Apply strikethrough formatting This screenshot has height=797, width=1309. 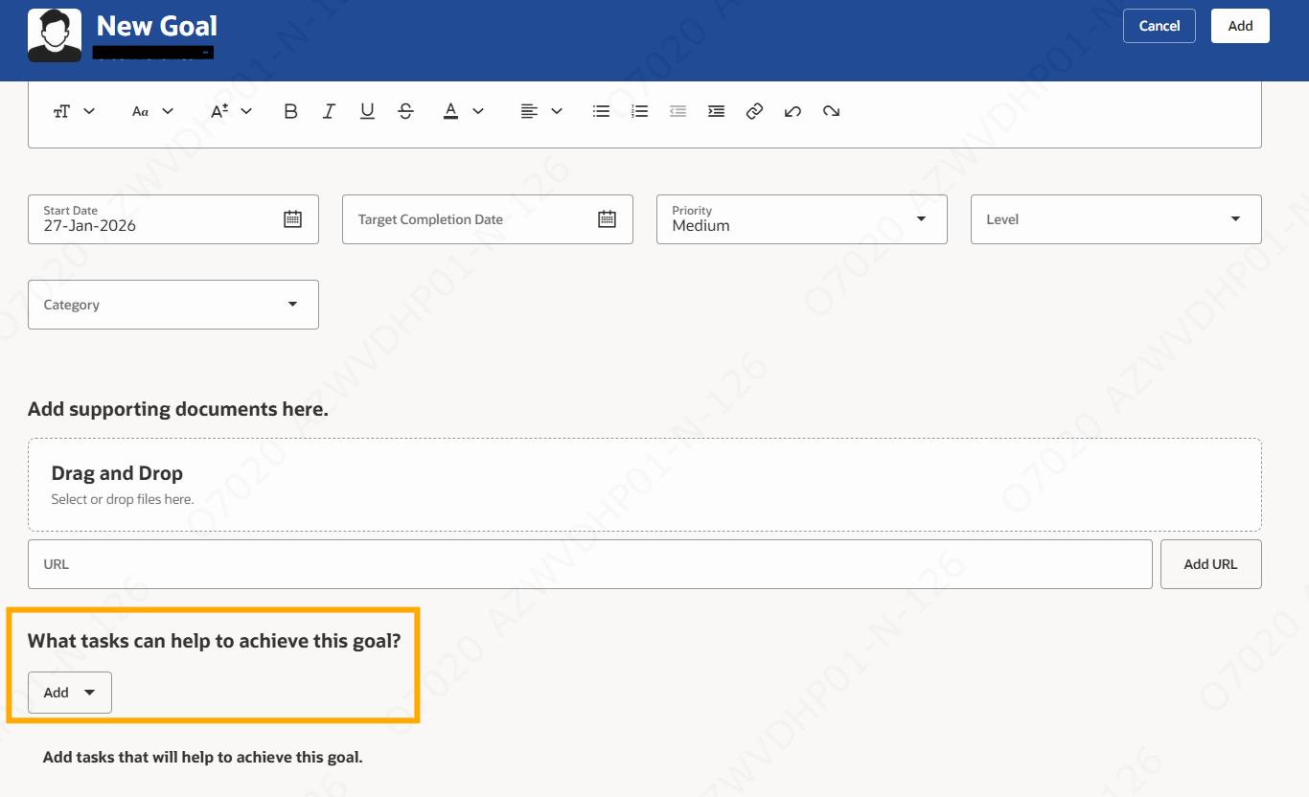pyautogui.click(x=405, y=111)
